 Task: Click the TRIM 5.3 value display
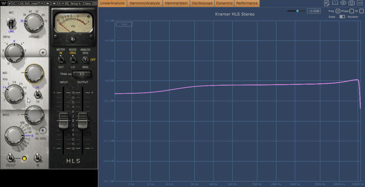[x=82, y=74]
